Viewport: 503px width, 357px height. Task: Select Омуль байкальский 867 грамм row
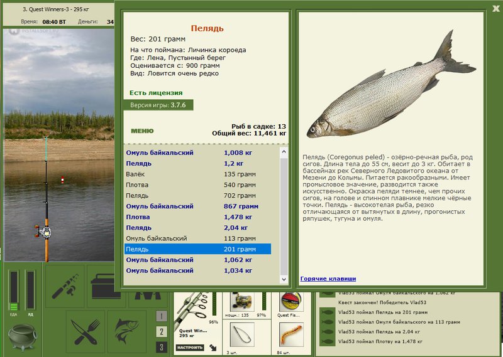(197, 206)
